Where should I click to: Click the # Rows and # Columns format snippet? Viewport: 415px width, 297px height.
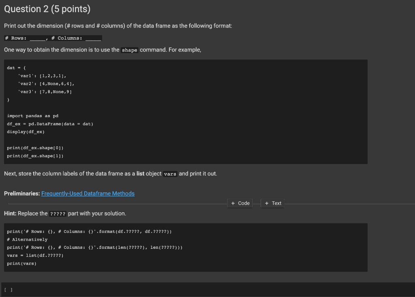[53, 37]
